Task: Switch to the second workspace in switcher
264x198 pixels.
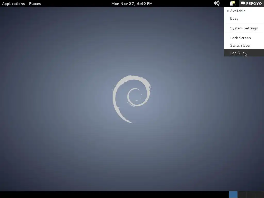Action: point(242,195)
